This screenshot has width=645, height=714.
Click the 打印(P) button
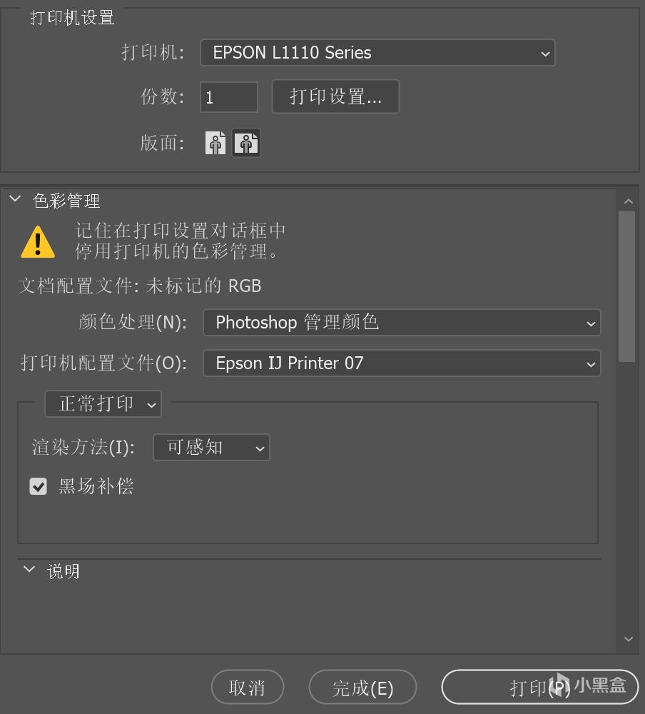540,688
